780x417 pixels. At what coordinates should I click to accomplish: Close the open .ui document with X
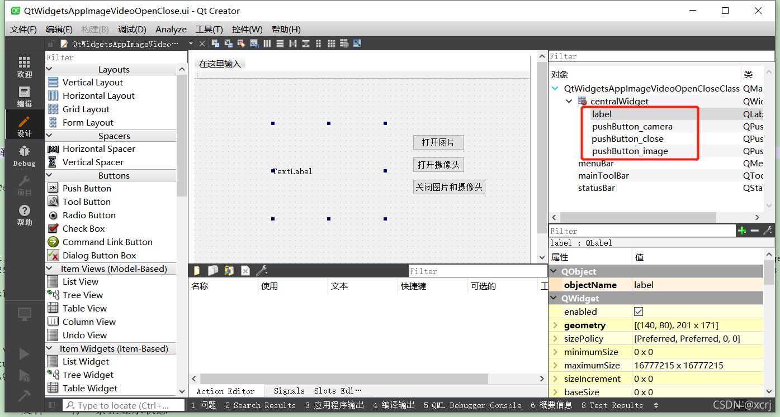202,44
